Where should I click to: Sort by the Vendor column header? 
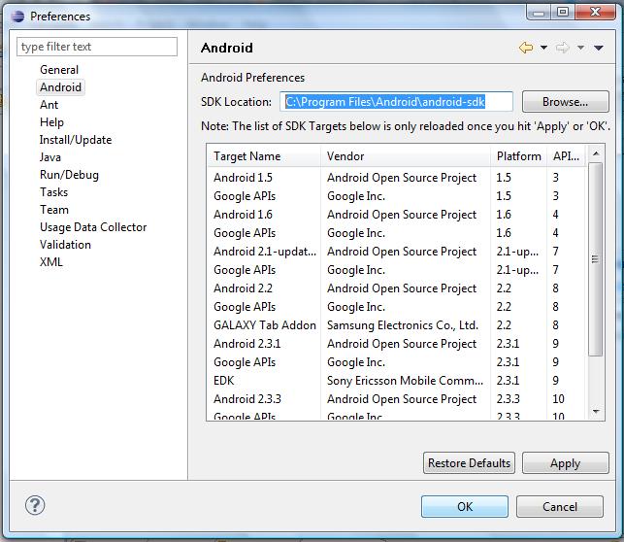point(406,156)
